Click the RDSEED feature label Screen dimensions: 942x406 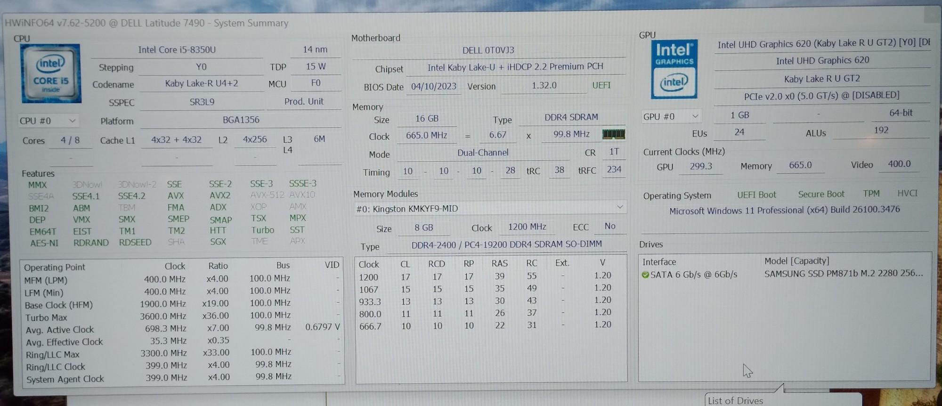[135, 242]
